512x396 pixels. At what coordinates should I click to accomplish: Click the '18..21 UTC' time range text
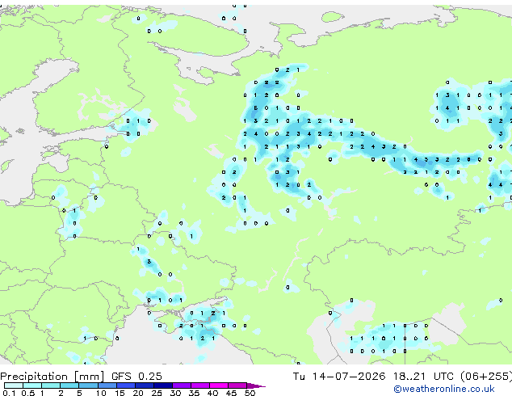point(423,377)
